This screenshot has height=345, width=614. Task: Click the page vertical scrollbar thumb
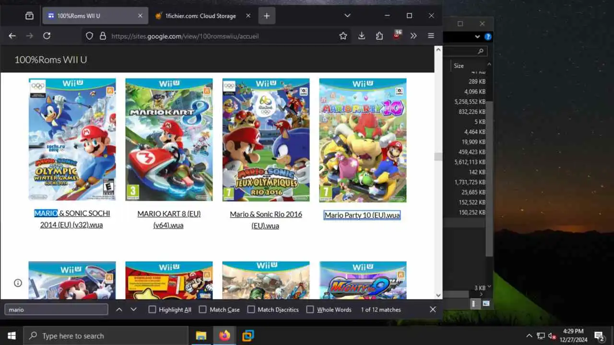pyautogui.click(x=438, y=157)
